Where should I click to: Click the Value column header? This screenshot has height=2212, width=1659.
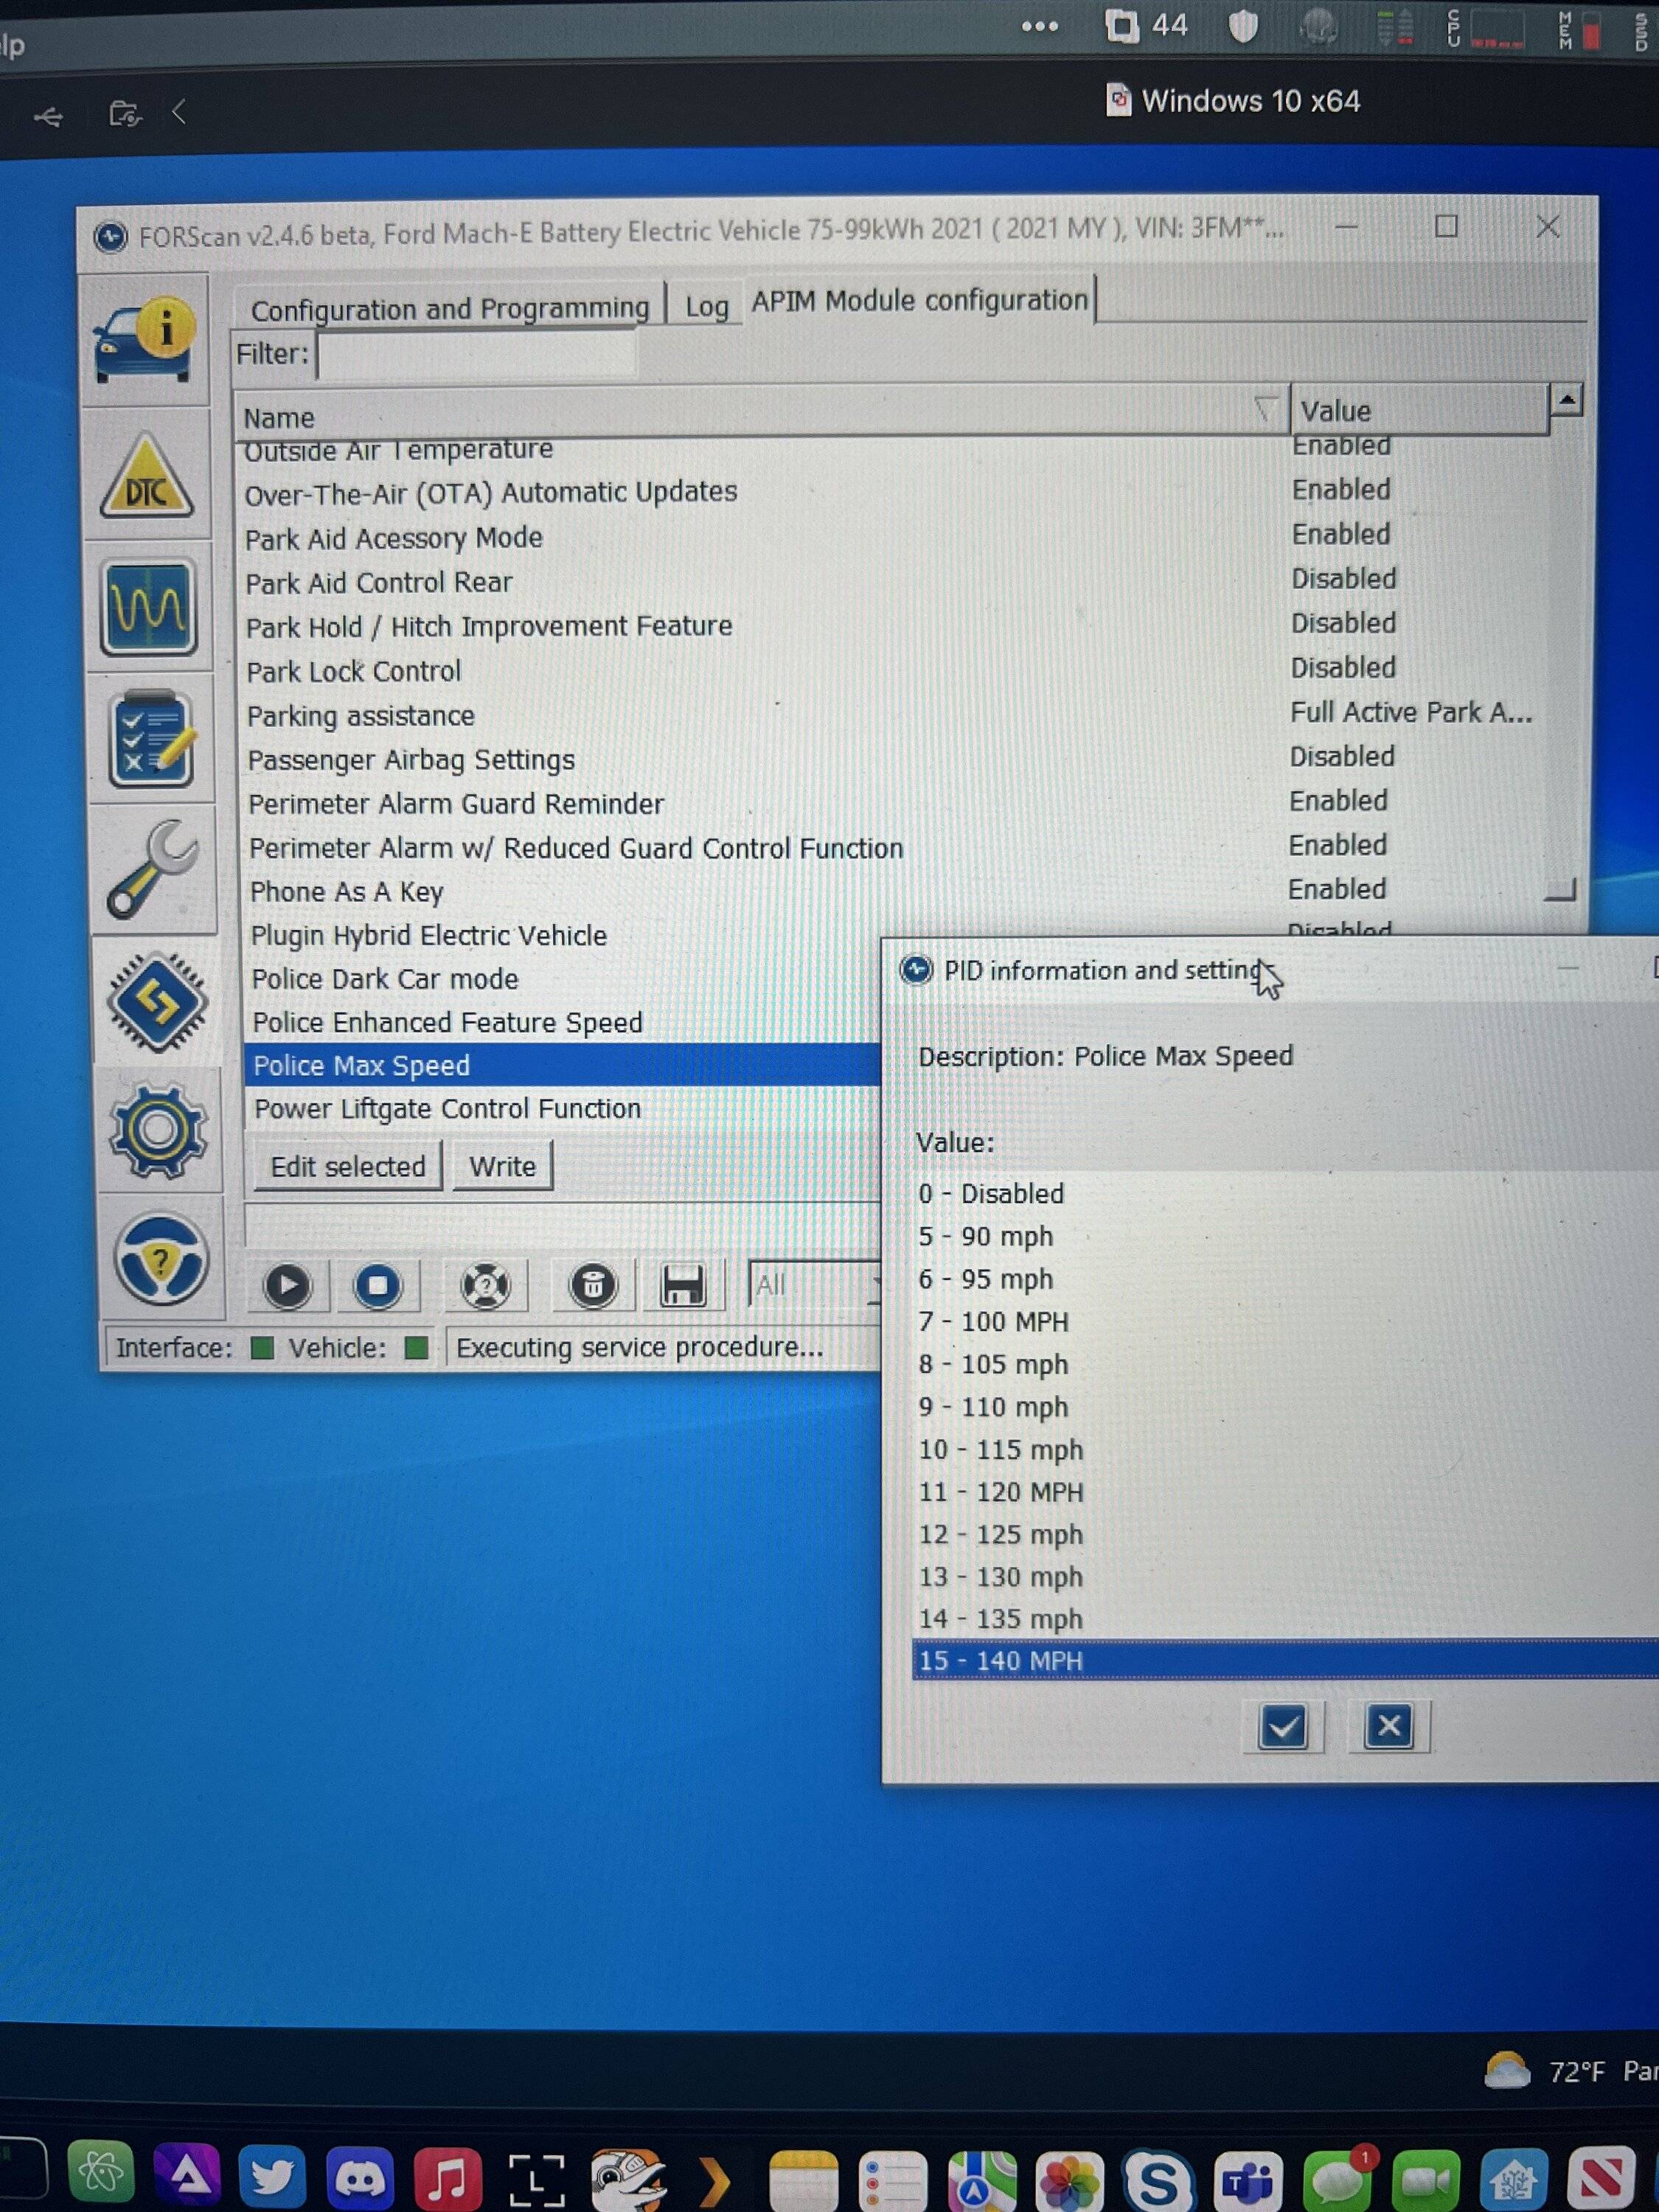click(x=1419, y=410)
